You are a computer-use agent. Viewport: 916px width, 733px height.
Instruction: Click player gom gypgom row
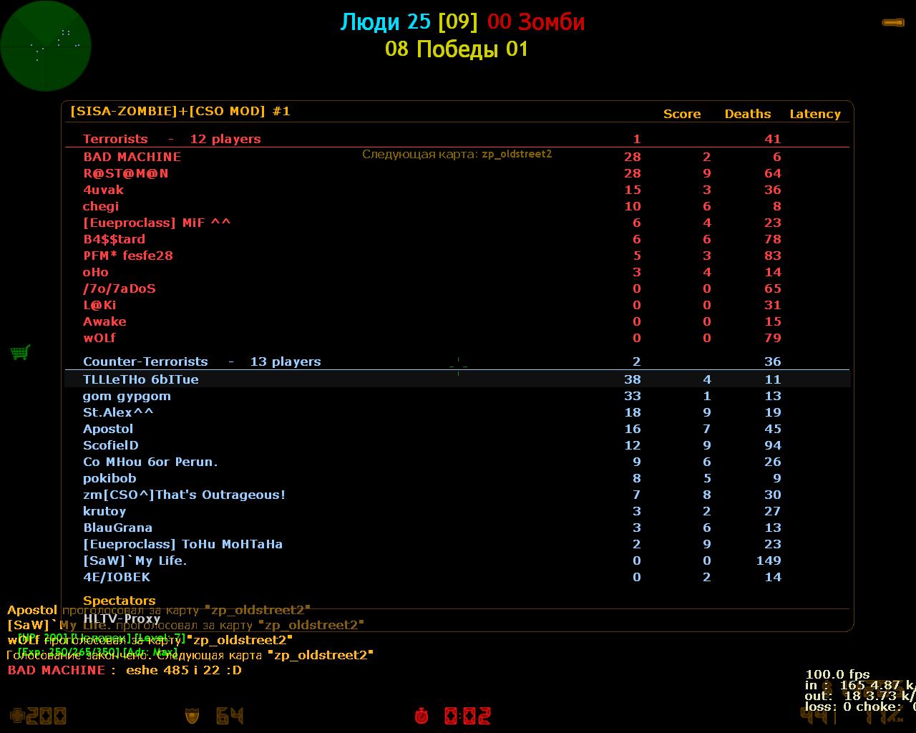point(127,396)
